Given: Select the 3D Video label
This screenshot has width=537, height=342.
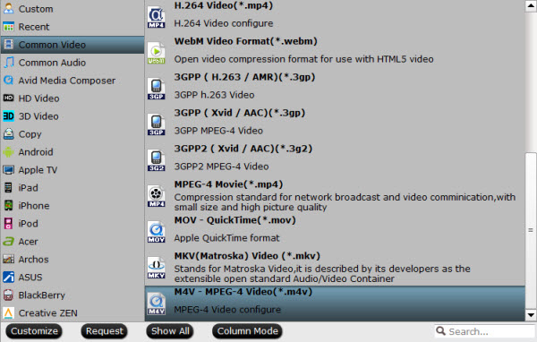Looking at the screenshot, I should [x=38, y=116].
